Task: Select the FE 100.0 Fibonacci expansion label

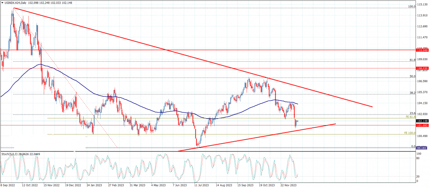Action: click(410, 133)
